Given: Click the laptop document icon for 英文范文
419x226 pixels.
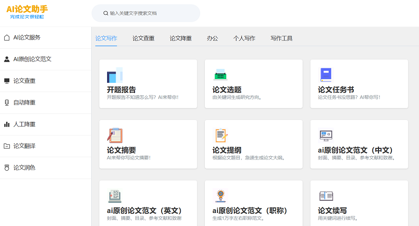Looking at the screenshot, I should [x=115, y=196].
